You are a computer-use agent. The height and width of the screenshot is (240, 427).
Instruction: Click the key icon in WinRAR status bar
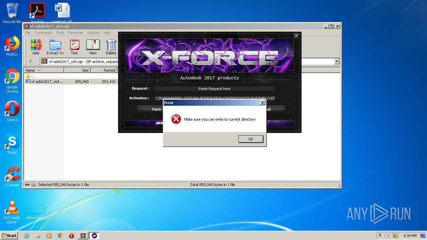[x=34, y=185]
